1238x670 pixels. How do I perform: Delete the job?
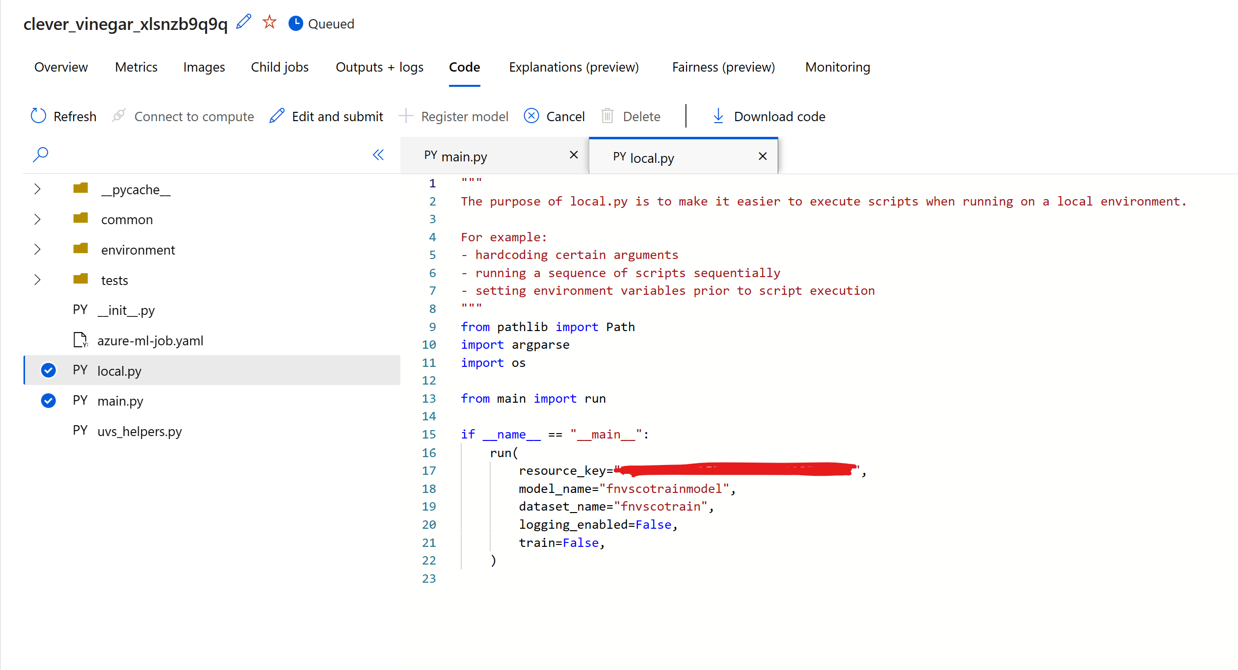[x=630, y=116]
